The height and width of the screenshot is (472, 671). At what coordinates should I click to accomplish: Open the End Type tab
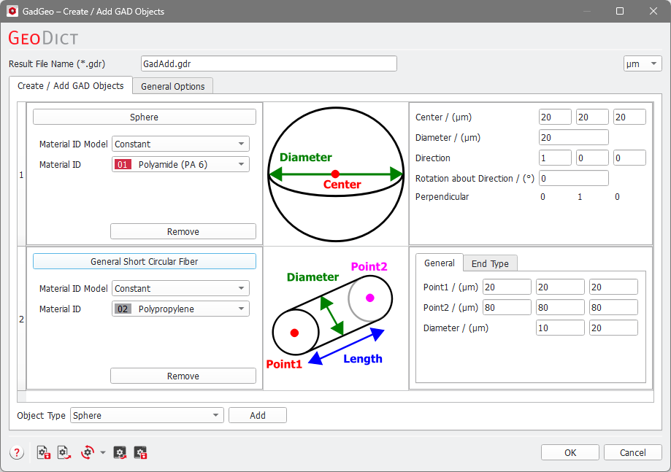490,263
